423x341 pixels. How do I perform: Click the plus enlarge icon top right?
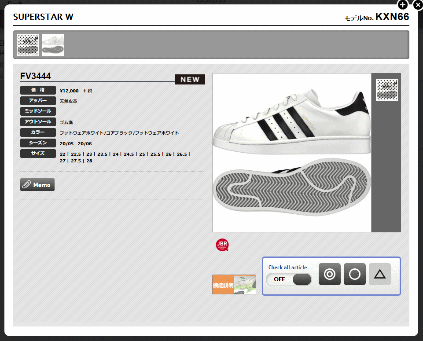point(402,5)
